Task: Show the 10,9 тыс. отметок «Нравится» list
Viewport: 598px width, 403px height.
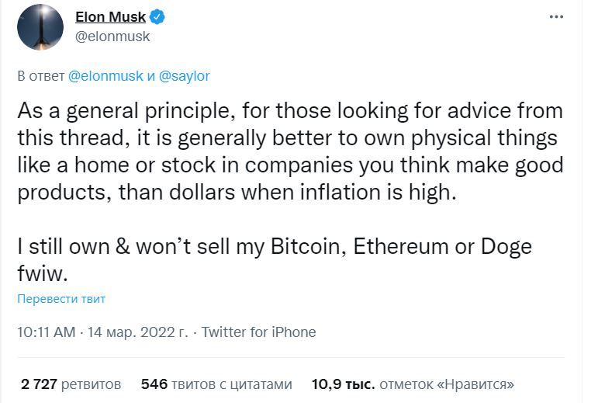Action: (x=413, y=384)
